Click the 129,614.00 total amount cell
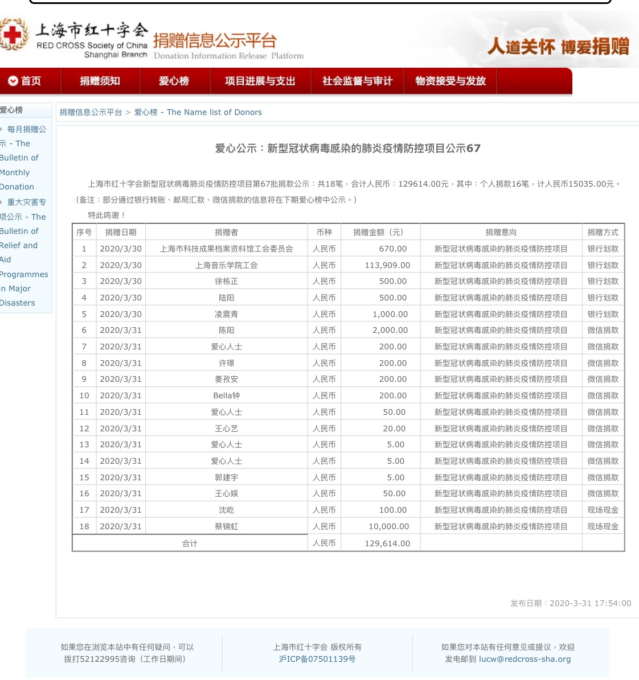Image resolution: width=639 pixels, height=680 pixels. [387, 543]
